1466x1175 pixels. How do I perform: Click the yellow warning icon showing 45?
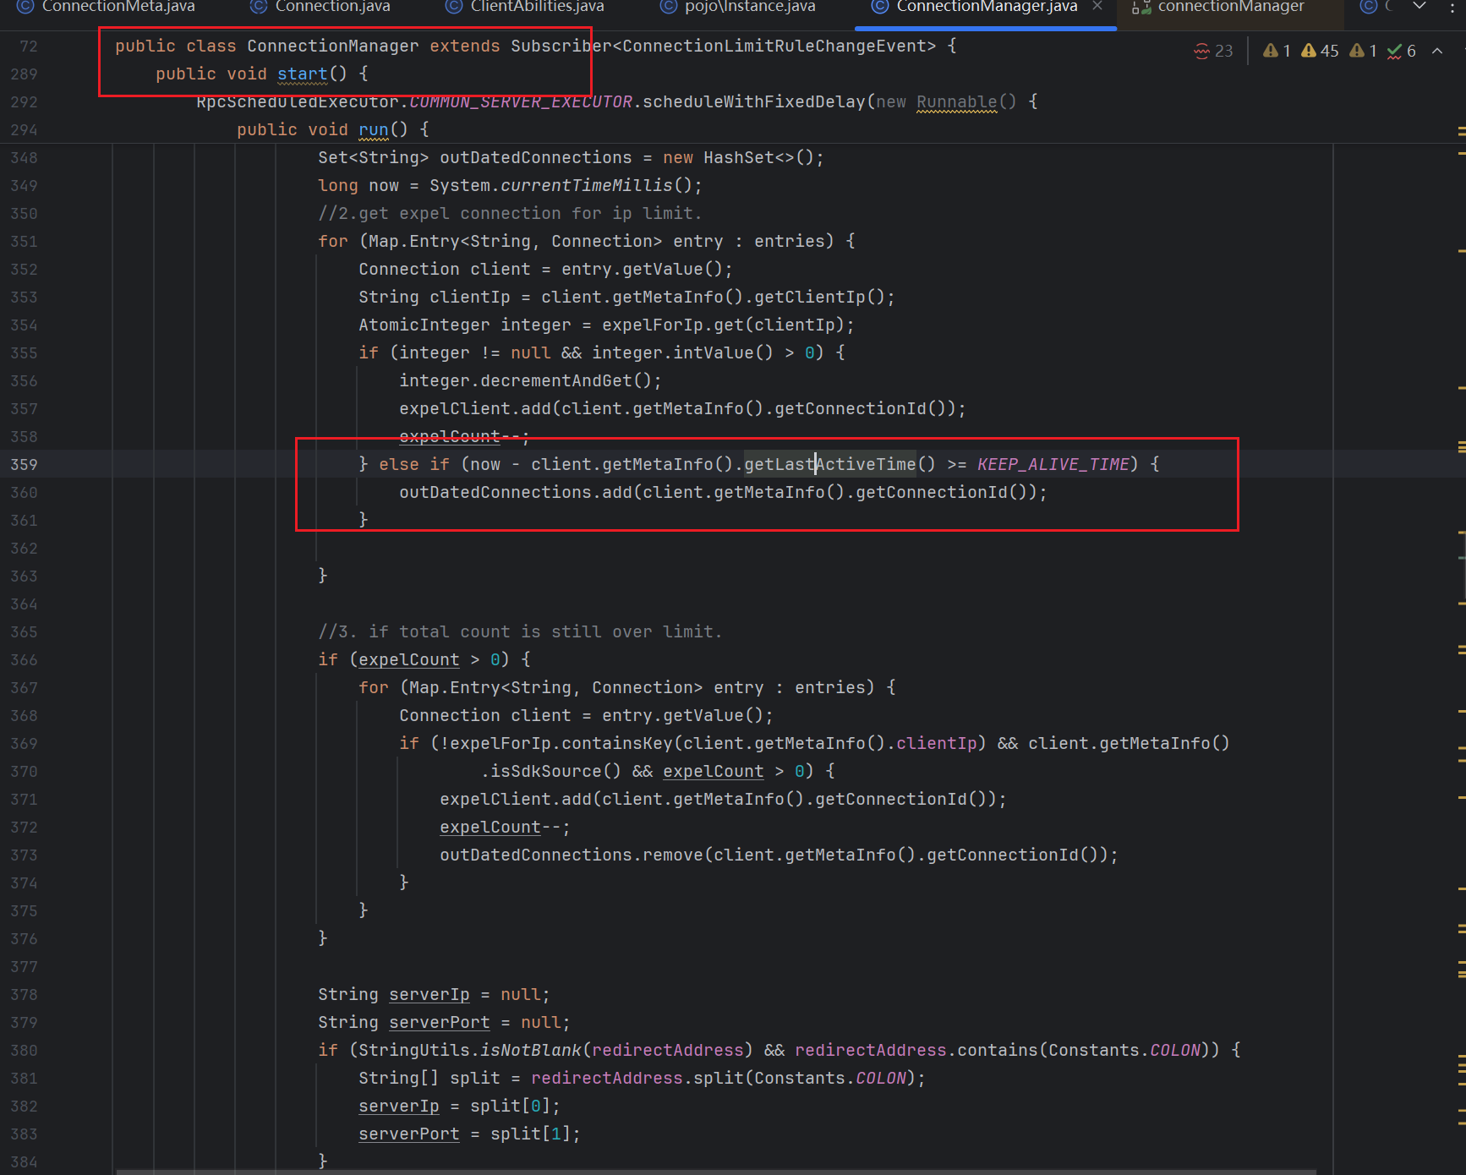1309,52
